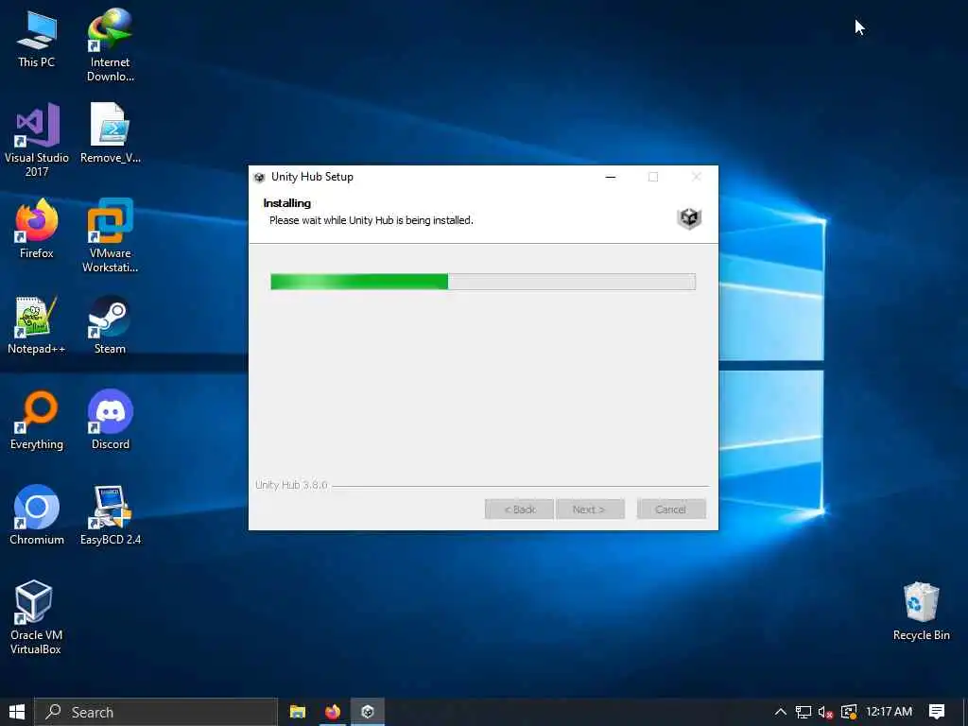The height and width of the screenshot is (726, 968).
Task: Click the Unity logo in installer header
Action: tap(689, 218)
